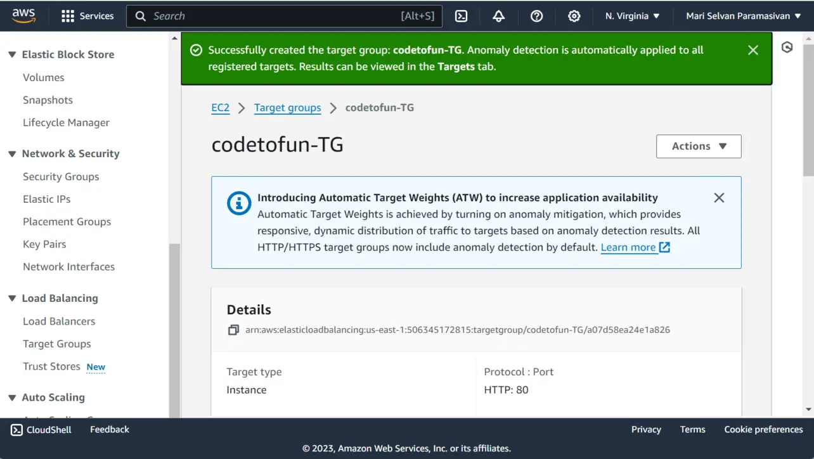Open the Mari Selvan Paramasivan account menu
The height and width of the screenshot is (459, 814).
744,16
